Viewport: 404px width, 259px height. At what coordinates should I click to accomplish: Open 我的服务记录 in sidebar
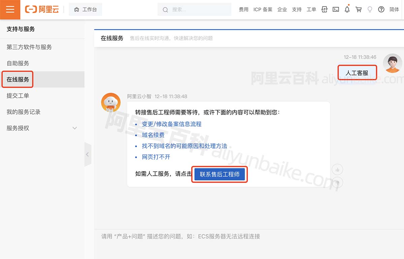coord(42,112)
